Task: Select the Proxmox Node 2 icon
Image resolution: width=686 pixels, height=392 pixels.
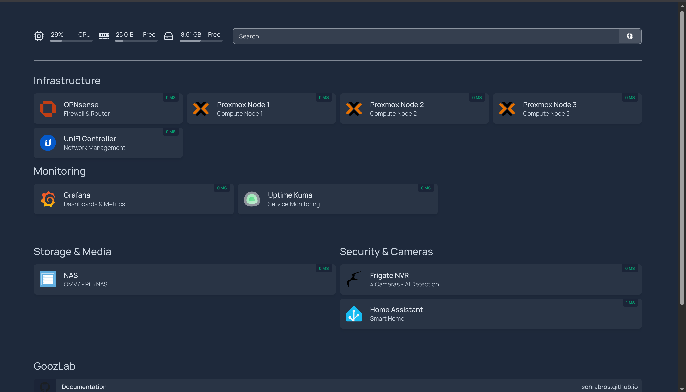Action: click(x=354, y=109)
